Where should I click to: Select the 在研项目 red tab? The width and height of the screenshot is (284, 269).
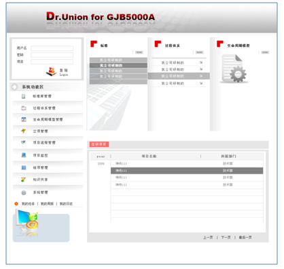click(x=99, y=144)
